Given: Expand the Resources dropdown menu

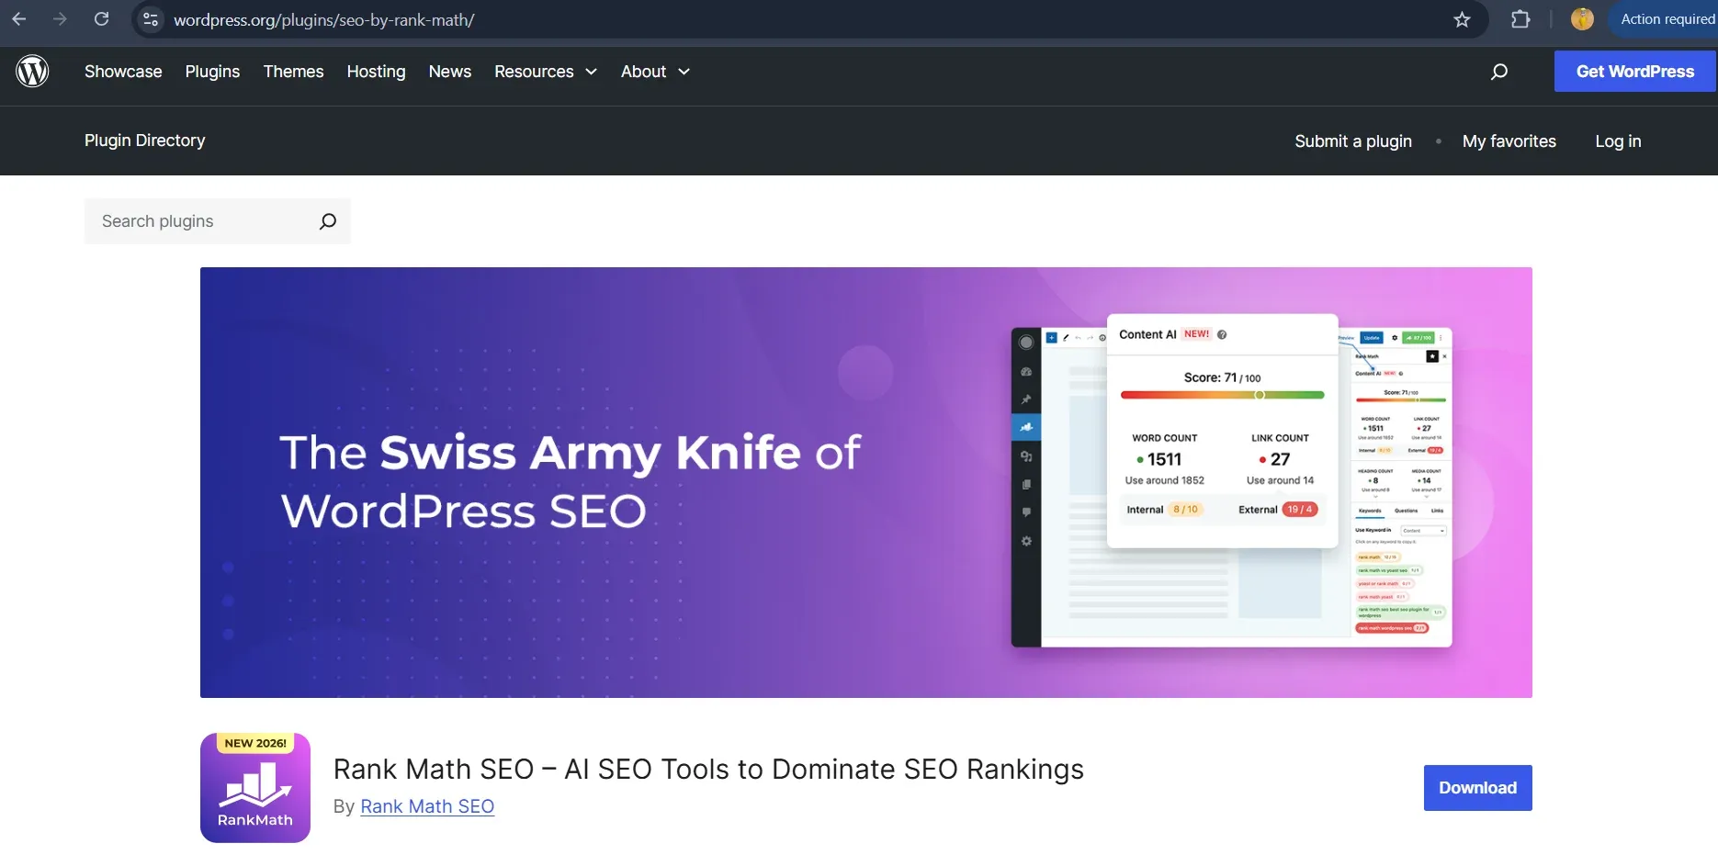Looking at the screenshot, I should pos(546,72).
